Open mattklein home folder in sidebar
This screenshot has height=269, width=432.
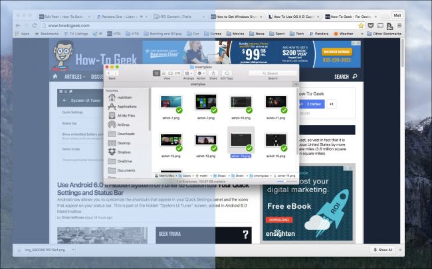pyautogui.click(x=120, y=97)
